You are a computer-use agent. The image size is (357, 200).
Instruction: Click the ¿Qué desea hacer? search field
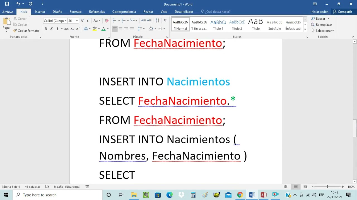tap(216, 12)
